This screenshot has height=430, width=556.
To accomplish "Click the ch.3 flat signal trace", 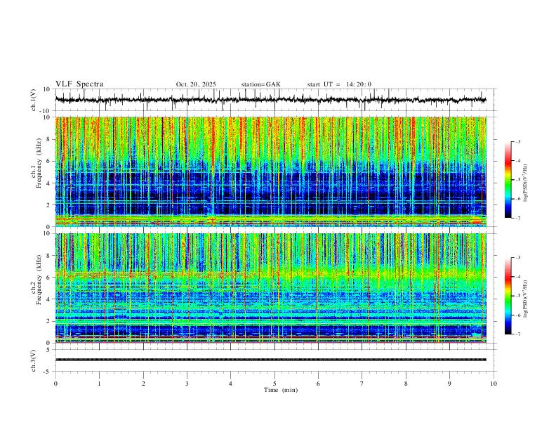I will pos(271,360).
